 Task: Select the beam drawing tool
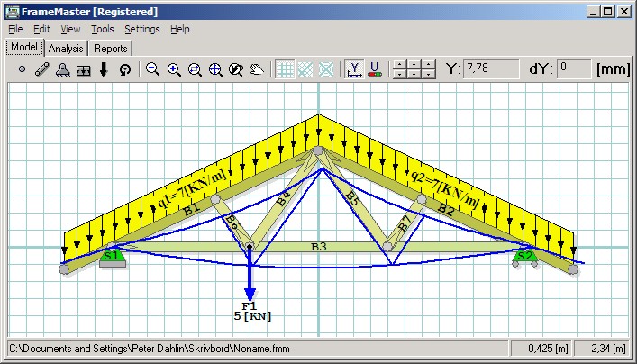tap(42, 69)
